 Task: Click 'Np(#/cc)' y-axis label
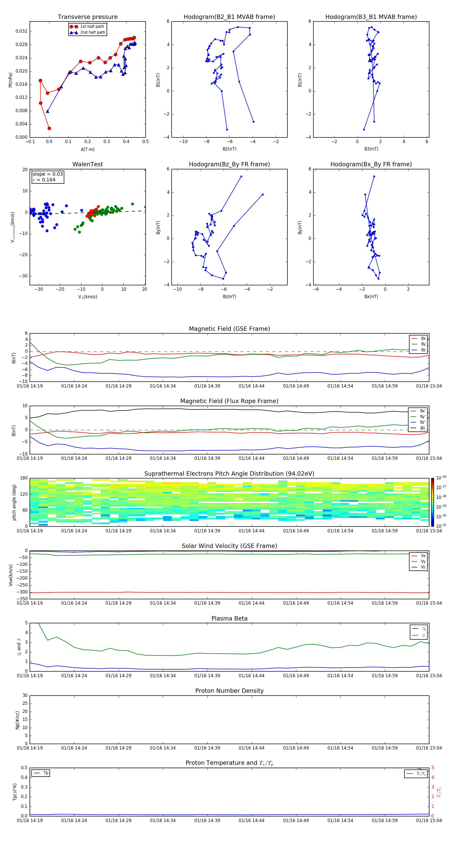[17, 720]
